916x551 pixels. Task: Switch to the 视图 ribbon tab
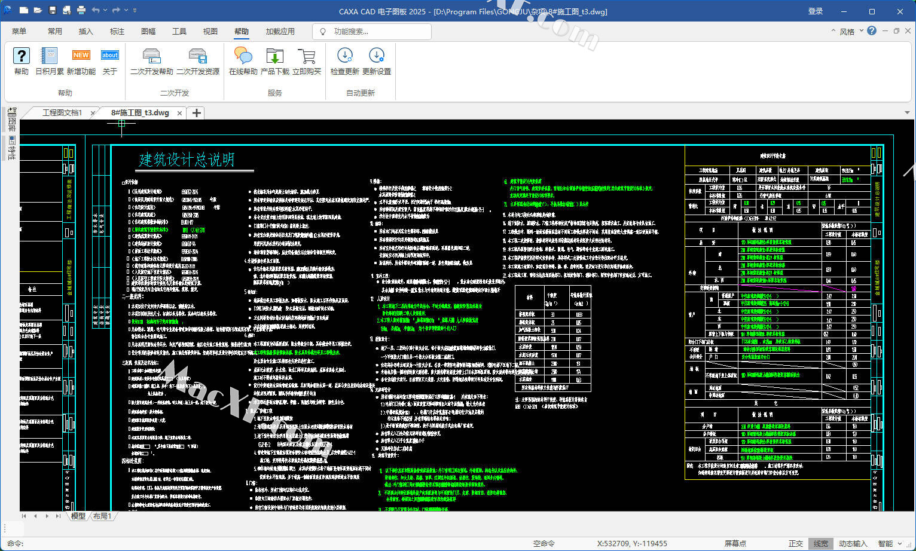click(210, 31)
